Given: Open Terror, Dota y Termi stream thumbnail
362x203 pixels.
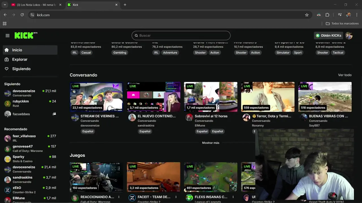Looking at the screenshot, I should (268, 97).
